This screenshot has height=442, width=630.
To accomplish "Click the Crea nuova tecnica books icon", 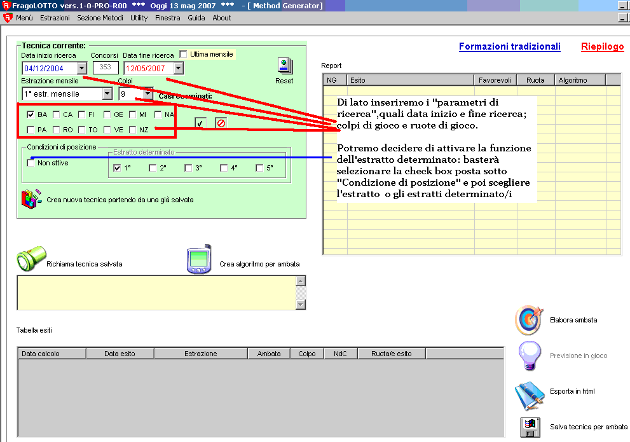I will [31, 198].
